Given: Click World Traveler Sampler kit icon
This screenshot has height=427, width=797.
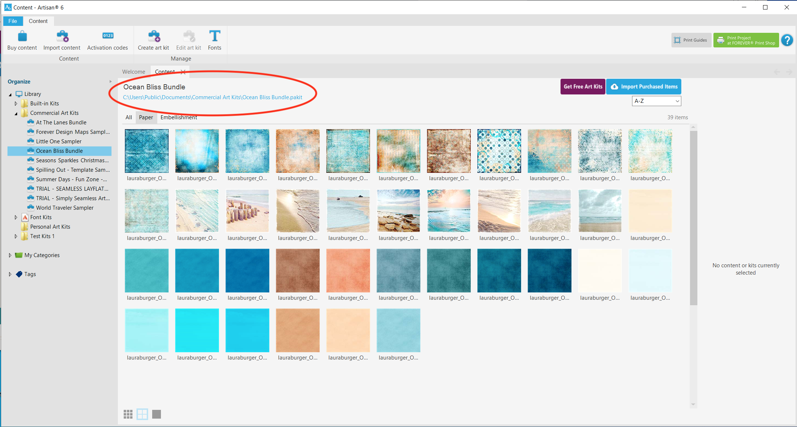Looking at the screenshot, I should [x=31, y=207].
